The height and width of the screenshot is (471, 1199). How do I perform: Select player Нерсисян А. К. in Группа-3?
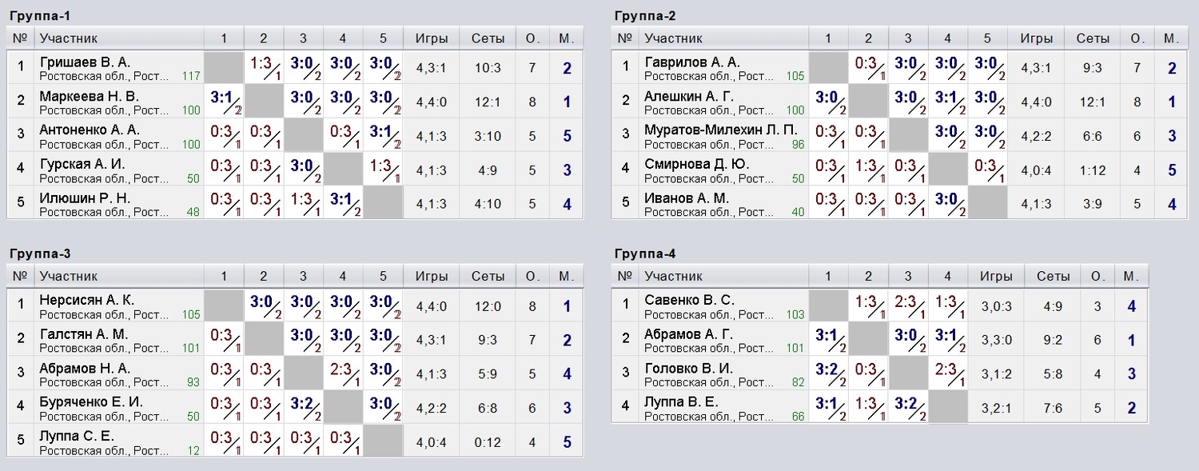[x=87, y=300]
